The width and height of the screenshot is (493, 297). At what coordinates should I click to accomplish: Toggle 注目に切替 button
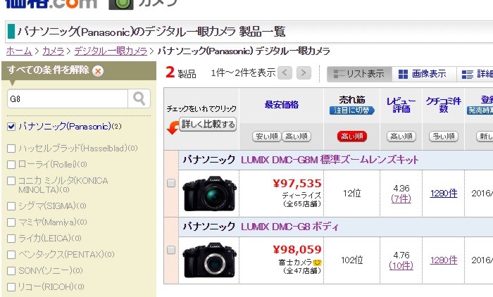point(352,110)
